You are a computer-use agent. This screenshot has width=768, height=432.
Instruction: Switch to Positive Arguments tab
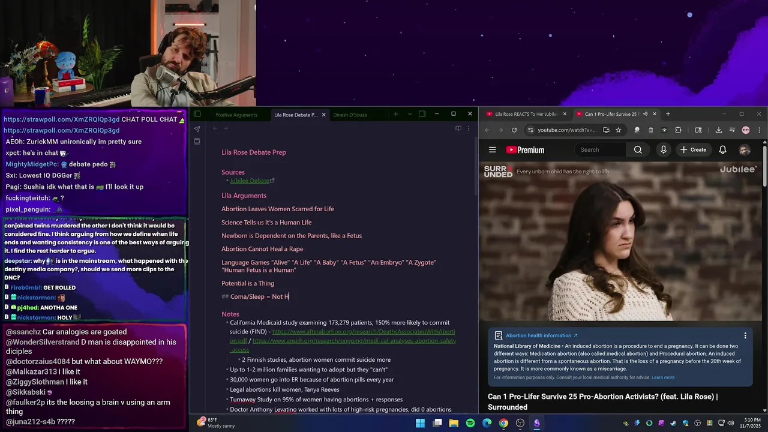[236, 115]
